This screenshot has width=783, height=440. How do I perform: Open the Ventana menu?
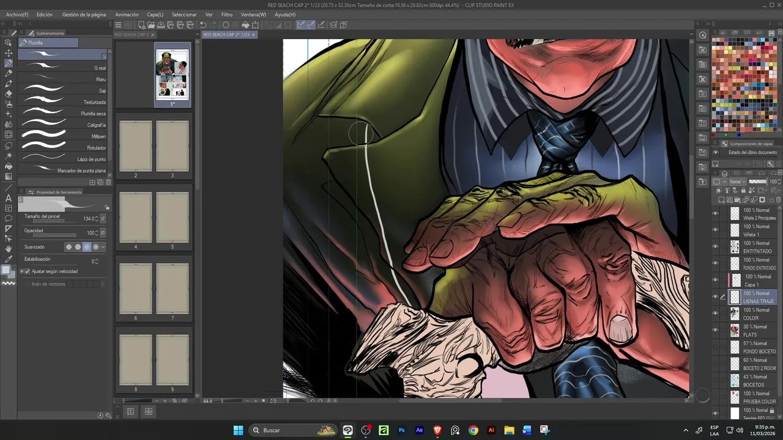pyautogui.click(x=253, y=14)
